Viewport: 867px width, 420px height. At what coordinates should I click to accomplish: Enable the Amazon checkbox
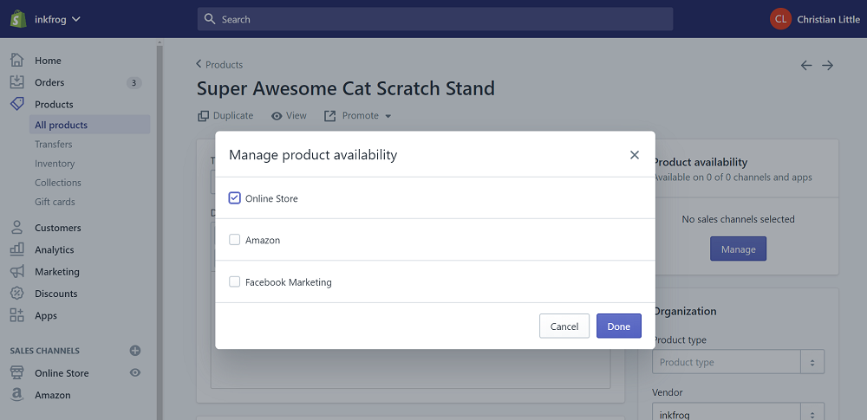point(235,240)
